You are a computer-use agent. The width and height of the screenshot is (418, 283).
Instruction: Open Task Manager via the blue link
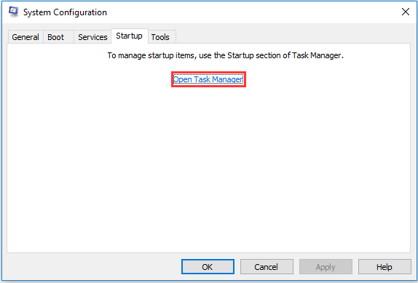pyautogui.click(x=208, y=79)
